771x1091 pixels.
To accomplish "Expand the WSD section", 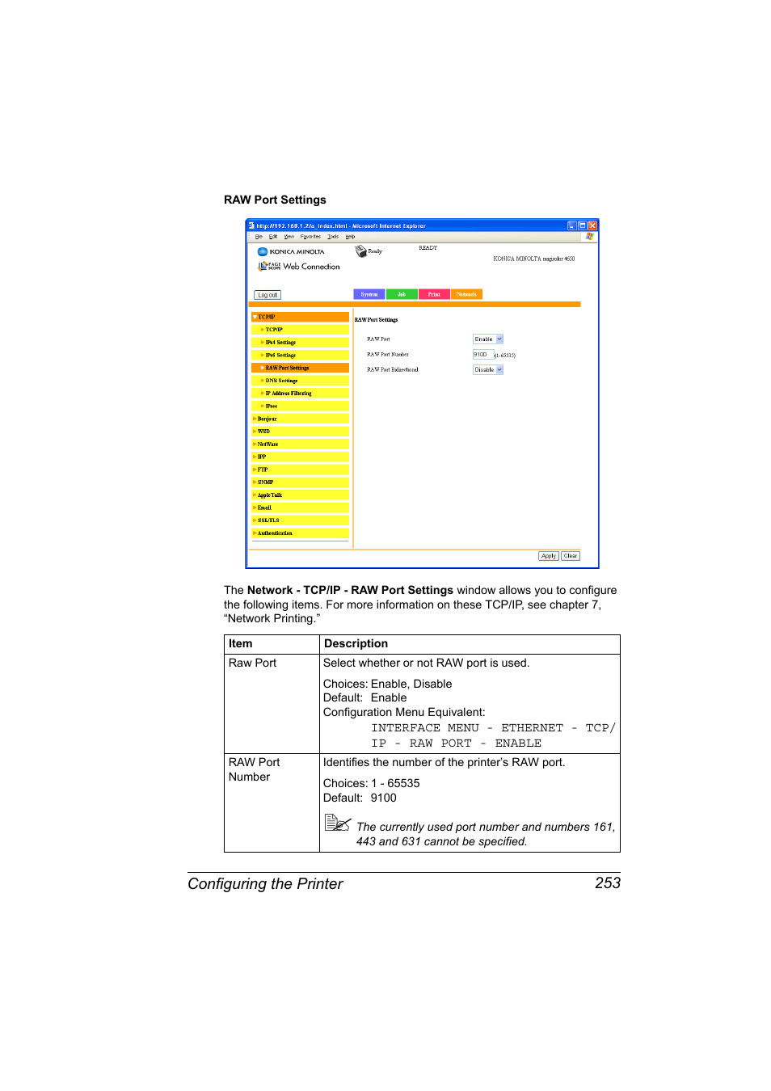I will point(300,432).
